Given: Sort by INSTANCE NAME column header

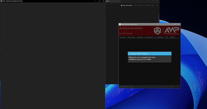Looking at the screenshot, I should point(149,37).
